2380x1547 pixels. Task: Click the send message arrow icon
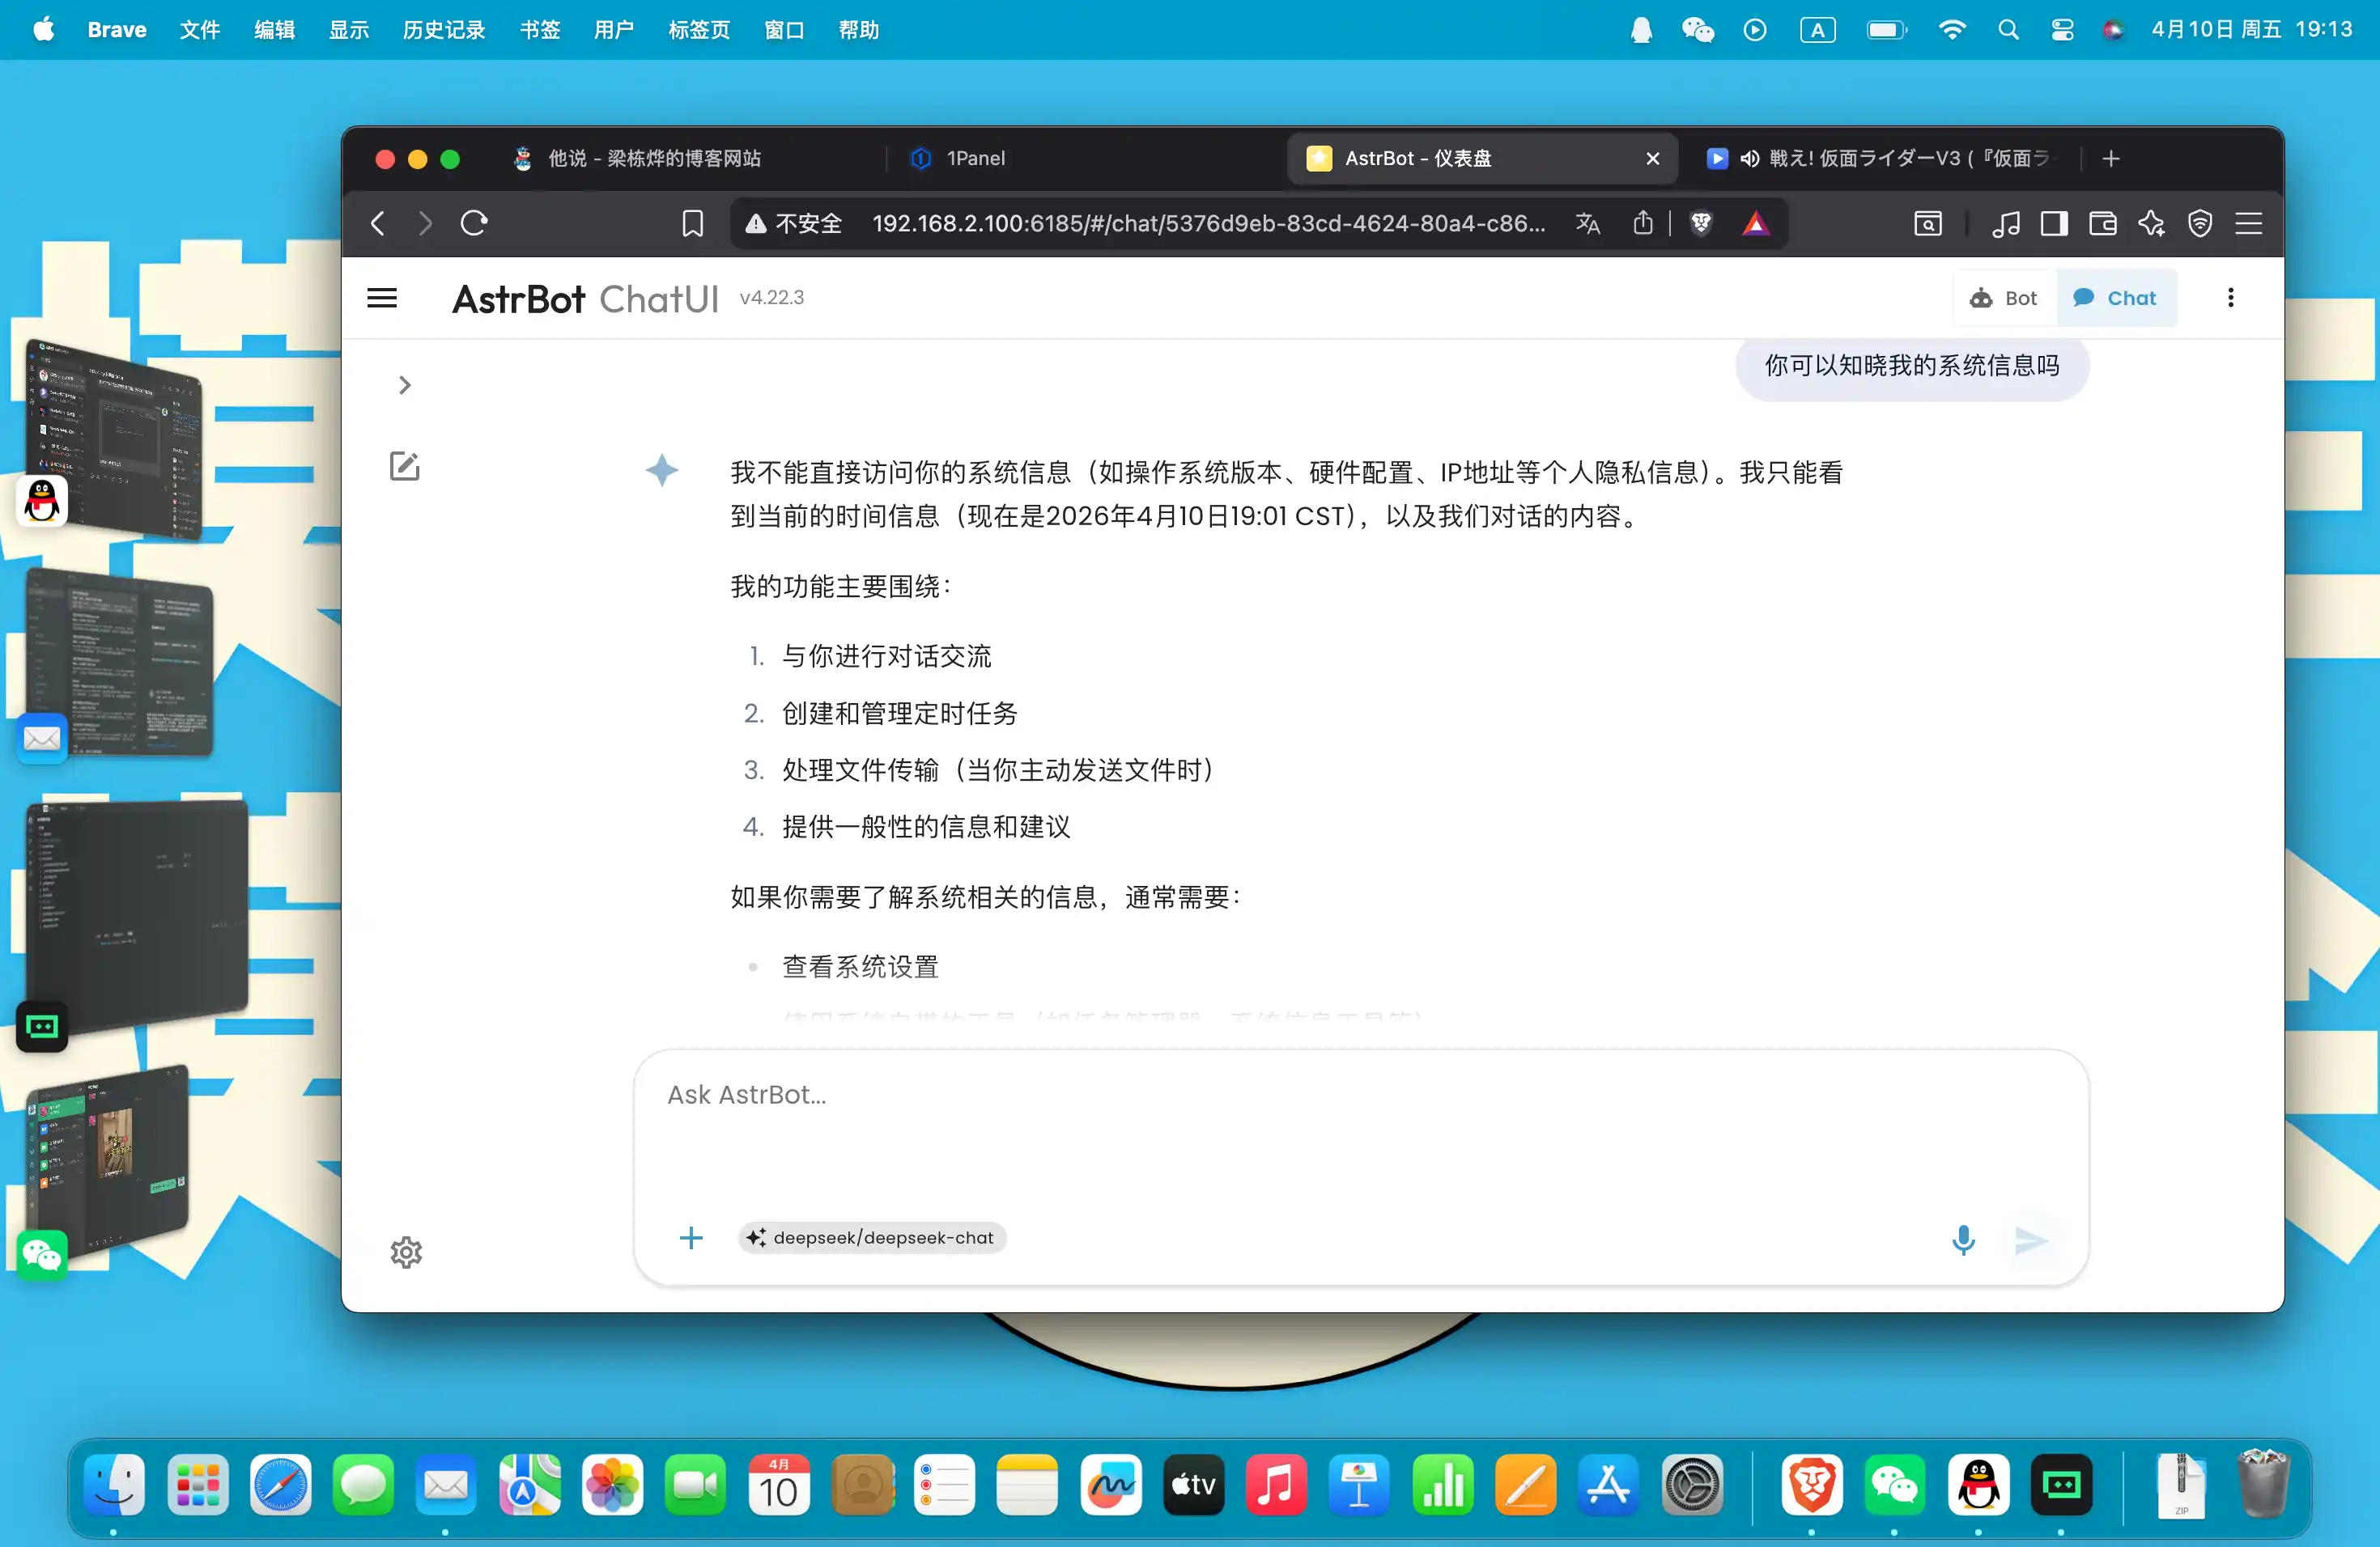coord(2030,1240)
